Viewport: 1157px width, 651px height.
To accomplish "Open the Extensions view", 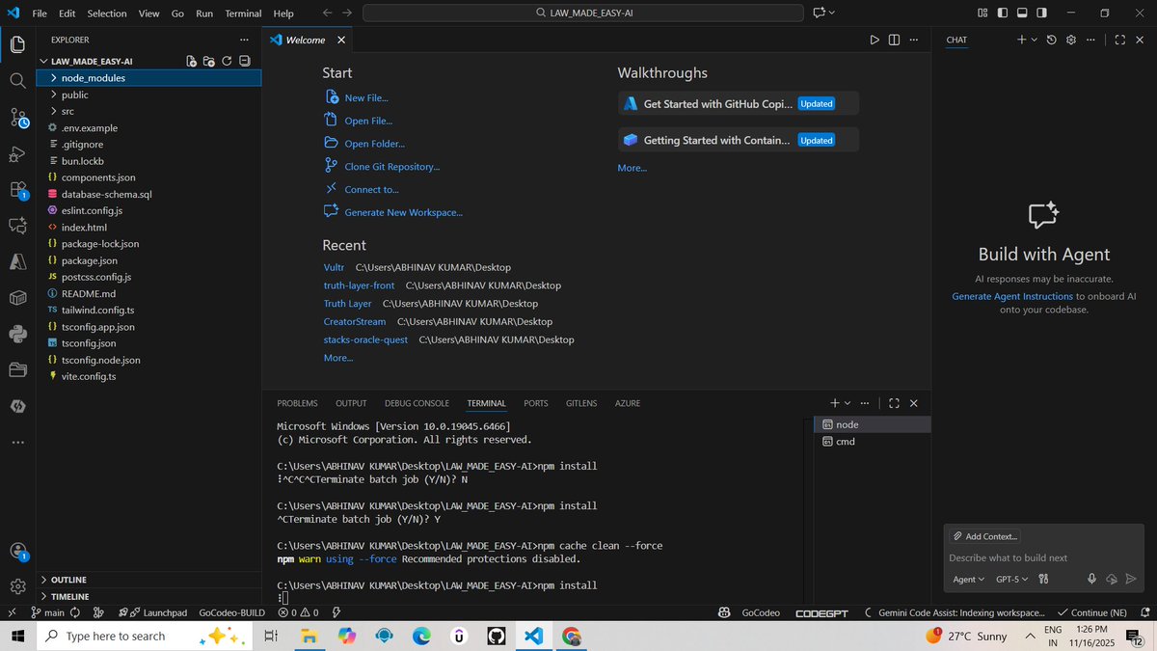I will tap(17, 190).
